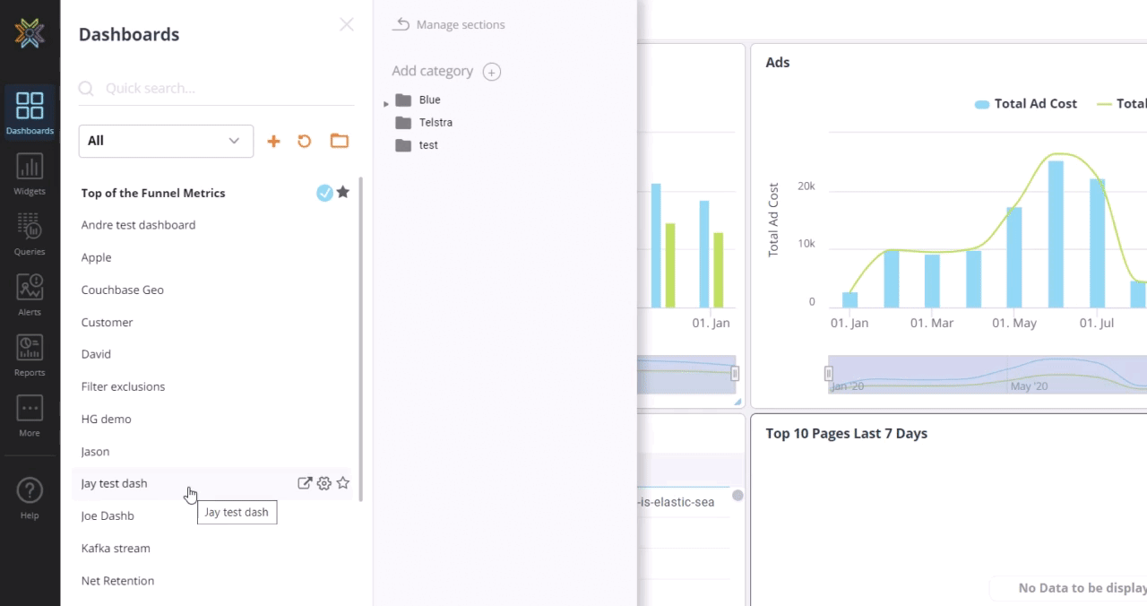Go to Alerts in the sidebar
Viewport: 1147px width, 606px height.
[30, 294]
